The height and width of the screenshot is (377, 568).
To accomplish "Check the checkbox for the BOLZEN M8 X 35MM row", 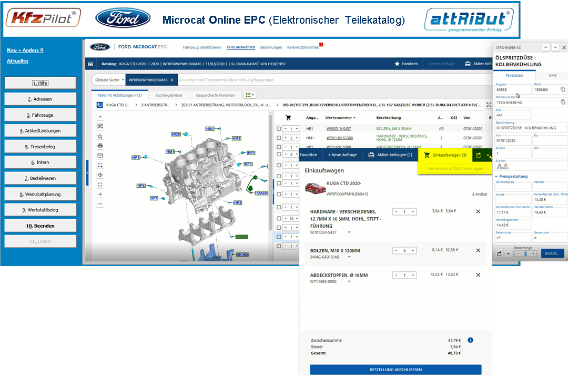I will (279, 129).
